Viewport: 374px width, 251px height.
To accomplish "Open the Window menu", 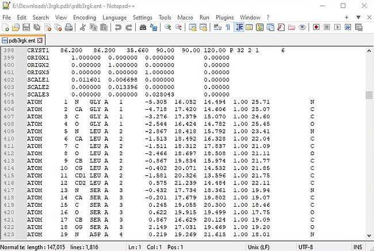I will pyautogui.click(x=250, y=18).
